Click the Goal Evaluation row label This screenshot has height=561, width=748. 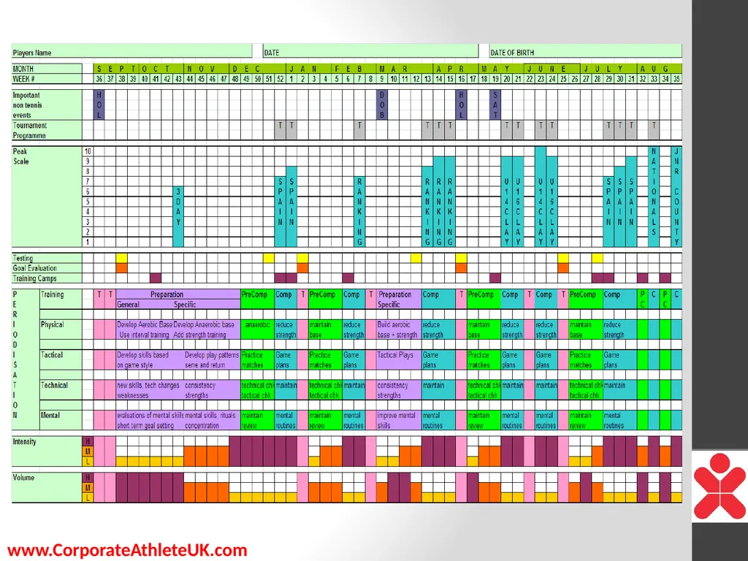(47, 268)
